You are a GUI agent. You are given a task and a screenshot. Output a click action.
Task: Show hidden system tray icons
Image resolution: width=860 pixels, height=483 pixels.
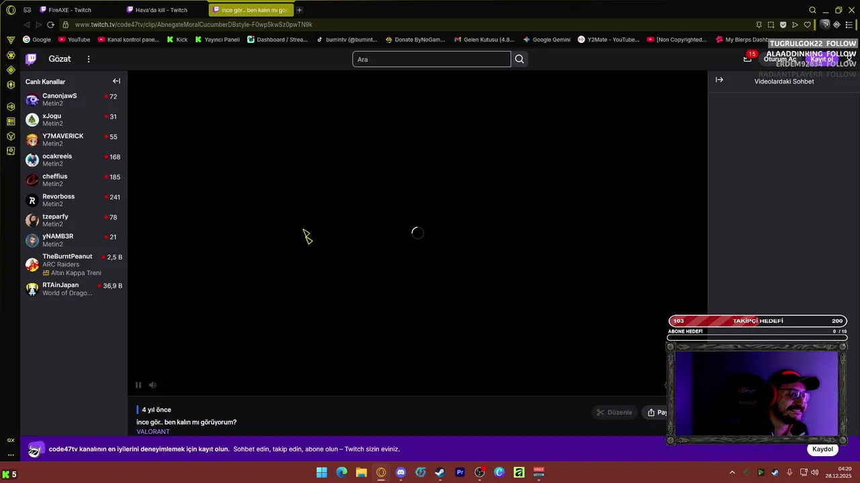[732, 472]
